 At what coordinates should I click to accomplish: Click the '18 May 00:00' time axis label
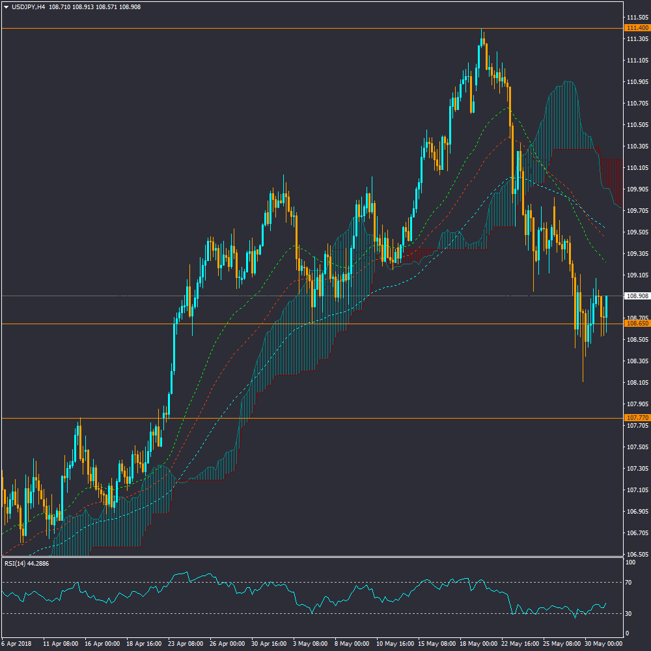tap(478, 643)
